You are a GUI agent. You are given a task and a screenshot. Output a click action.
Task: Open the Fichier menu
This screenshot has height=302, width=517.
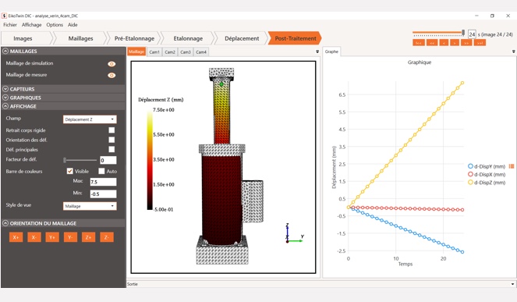pos(10,25)
